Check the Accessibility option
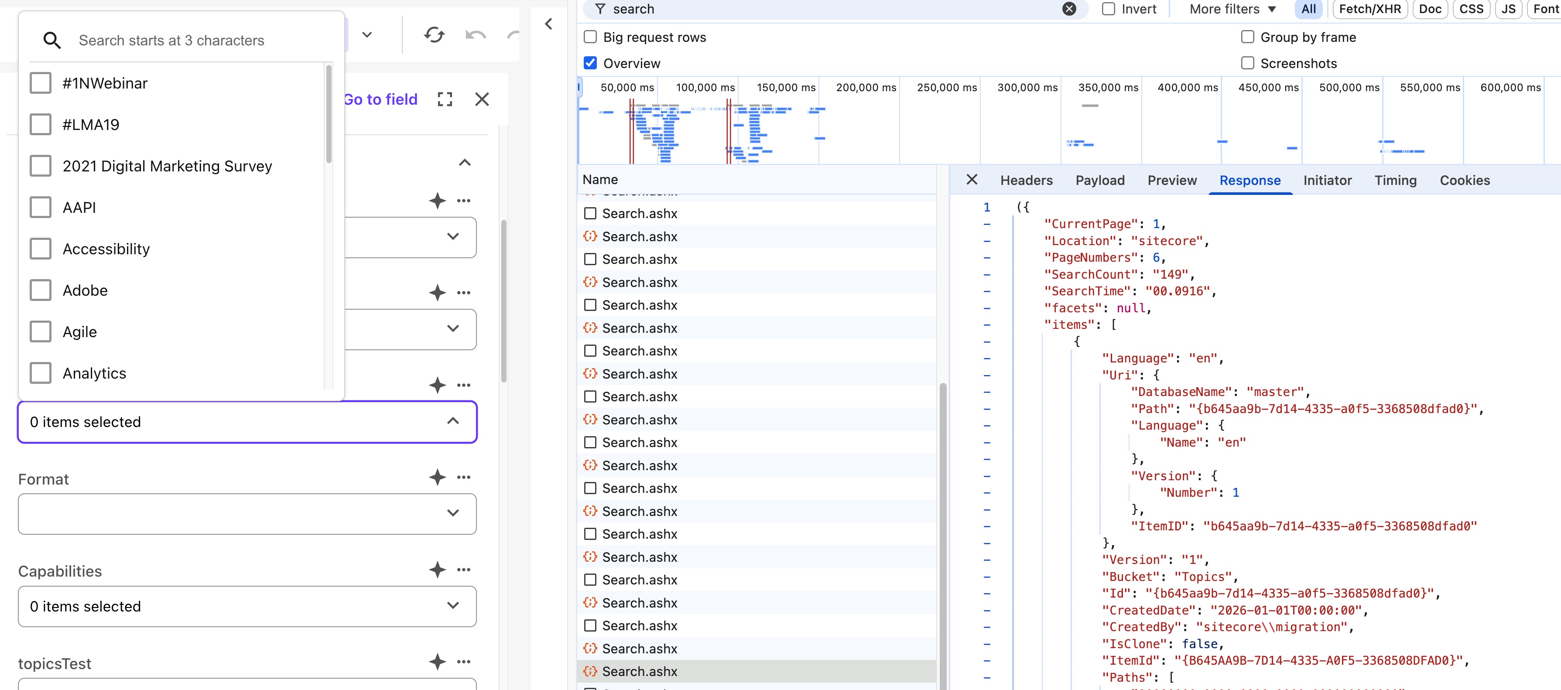 click(x=41, y=249)
